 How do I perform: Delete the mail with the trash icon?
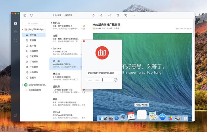point(118,16)
